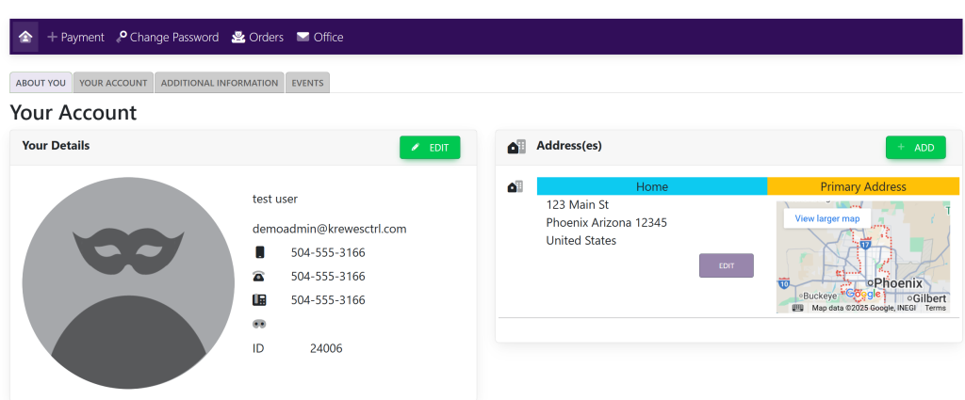Click the Home icon in navigation bar
This screenshot has width=965, height=400.
25,37
